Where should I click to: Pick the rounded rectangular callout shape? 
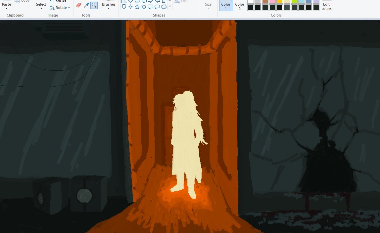151,7
